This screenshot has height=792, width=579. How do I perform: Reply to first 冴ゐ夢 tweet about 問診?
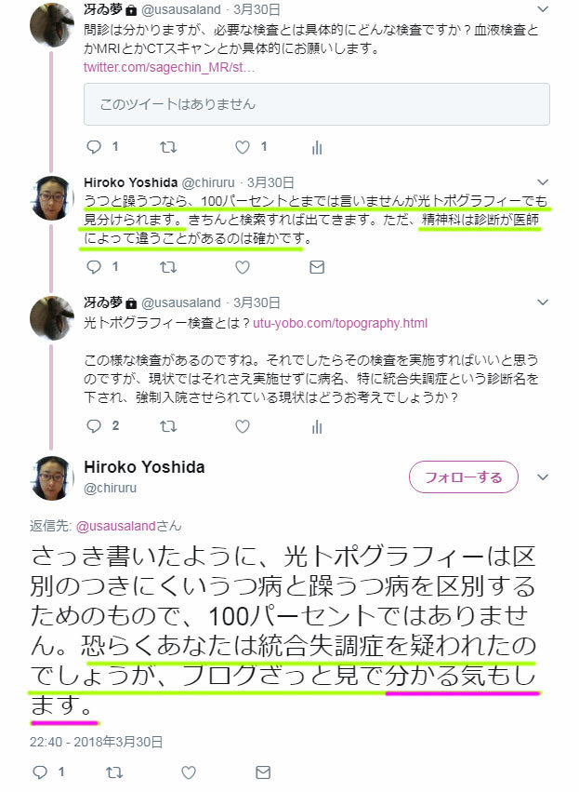tap(94, 147)
